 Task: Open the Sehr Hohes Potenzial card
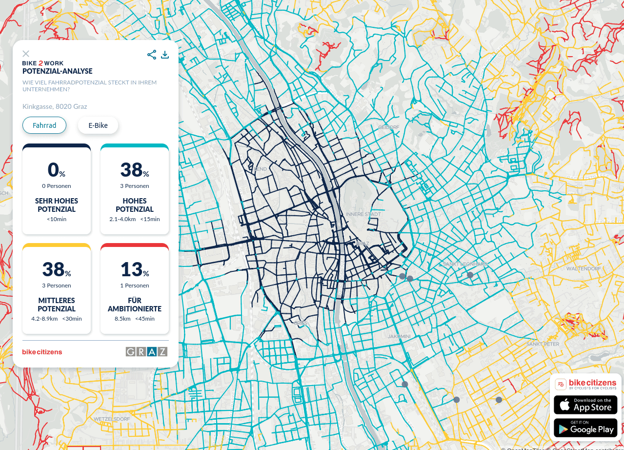coord(57,189)
